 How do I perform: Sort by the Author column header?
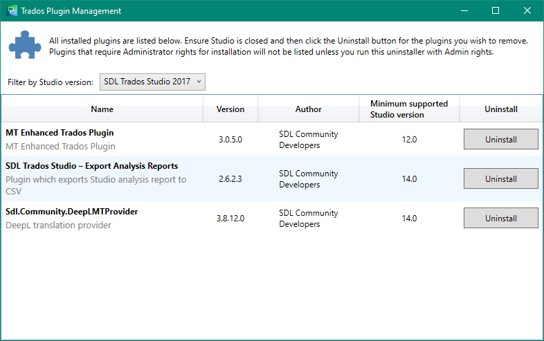click(309, 109)
